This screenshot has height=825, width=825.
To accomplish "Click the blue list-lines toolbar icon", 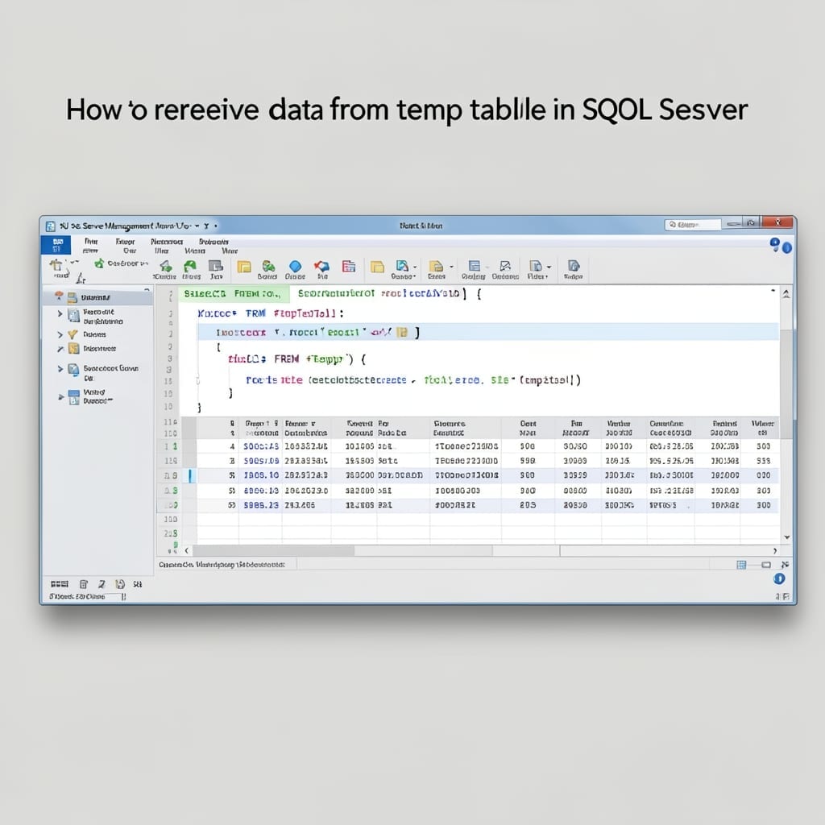I will click(474, 266).
